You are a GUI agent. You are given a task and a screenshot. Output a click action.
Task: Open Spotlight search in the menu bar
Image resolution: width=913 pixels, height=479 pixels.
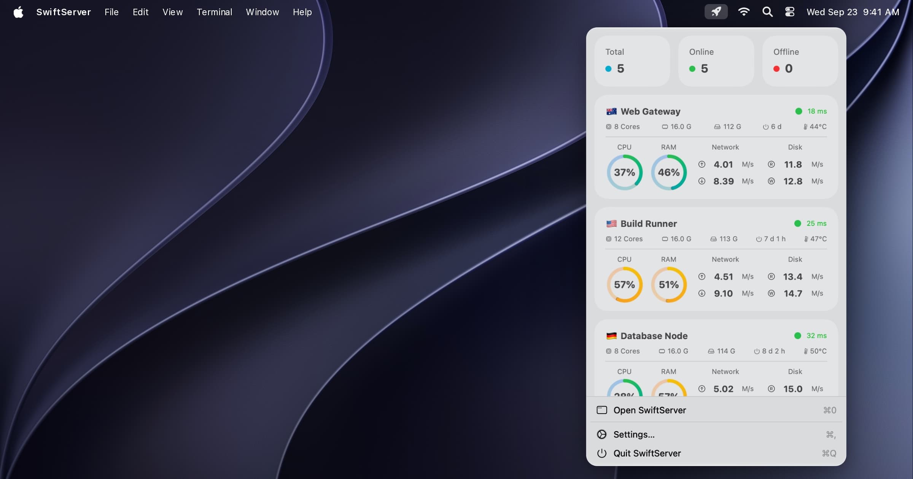point(767,12)
